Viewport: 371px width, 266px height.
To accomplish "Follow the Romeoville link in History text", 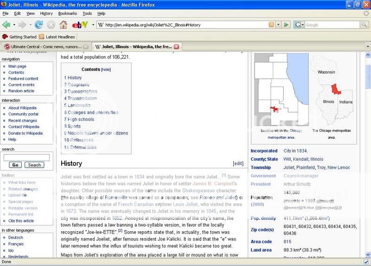I will [x=116, y=197].
